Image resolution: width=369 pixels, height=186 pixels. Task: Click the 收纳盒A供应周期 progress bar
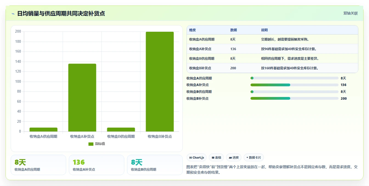tap(294, 78)
